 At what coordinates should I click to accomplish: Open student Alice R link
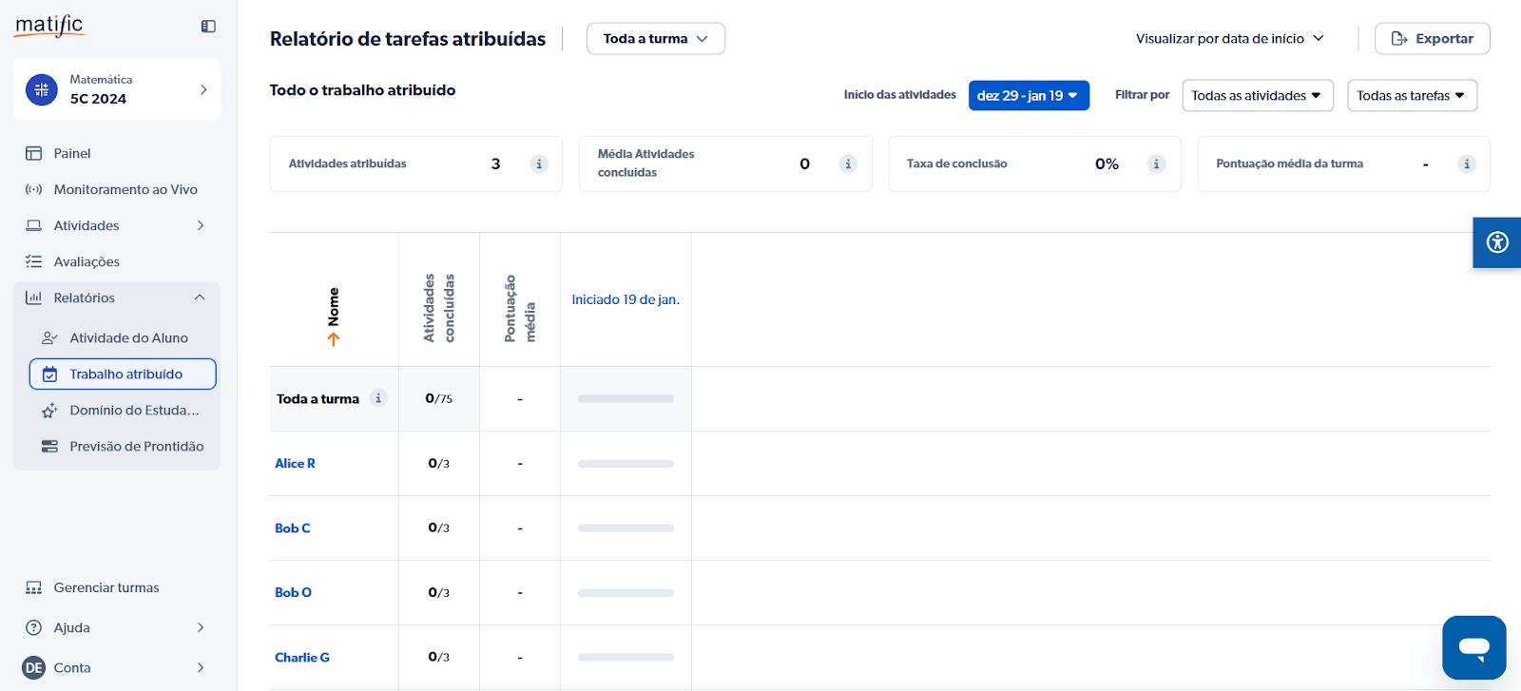click(x=295, y=463)
